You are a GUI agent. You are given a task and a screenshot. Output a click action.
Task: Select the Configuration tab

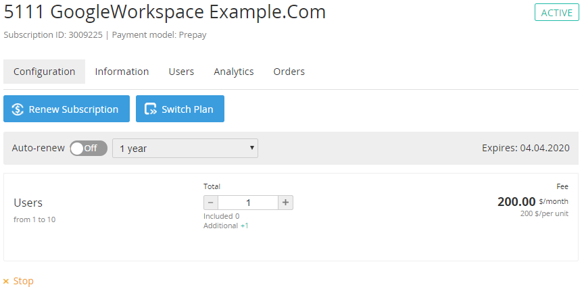pyautogui.click(x=45, y=72)
